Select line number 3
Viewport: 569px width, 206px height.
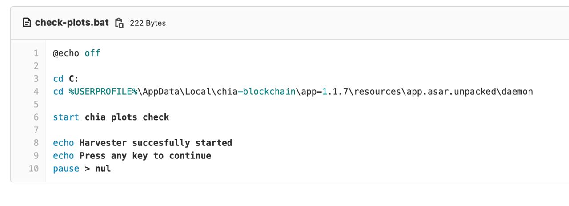[x=36, y=79]
